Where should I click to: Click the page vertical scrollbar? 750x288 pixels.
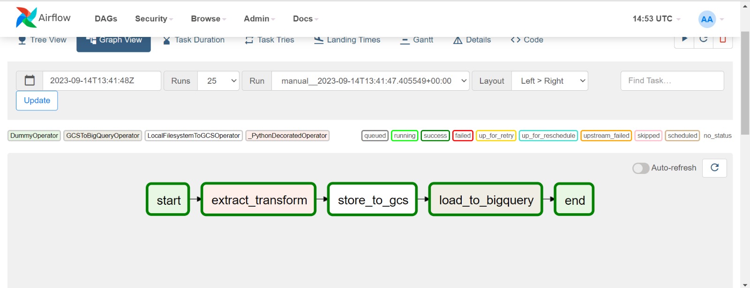click(x=745, y=83)
